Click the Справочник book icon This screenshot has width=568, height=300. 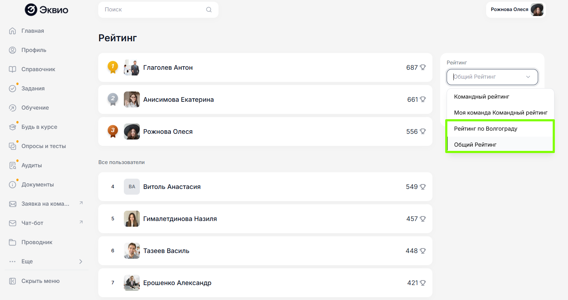[12, 69]
